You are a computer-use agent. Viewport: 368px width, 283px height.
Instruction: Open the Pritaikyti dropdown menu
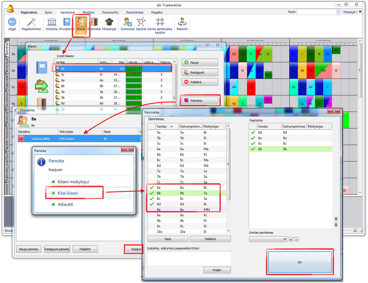click(350, 12)
